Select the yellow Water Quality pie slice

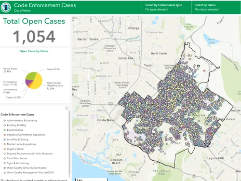38,81
